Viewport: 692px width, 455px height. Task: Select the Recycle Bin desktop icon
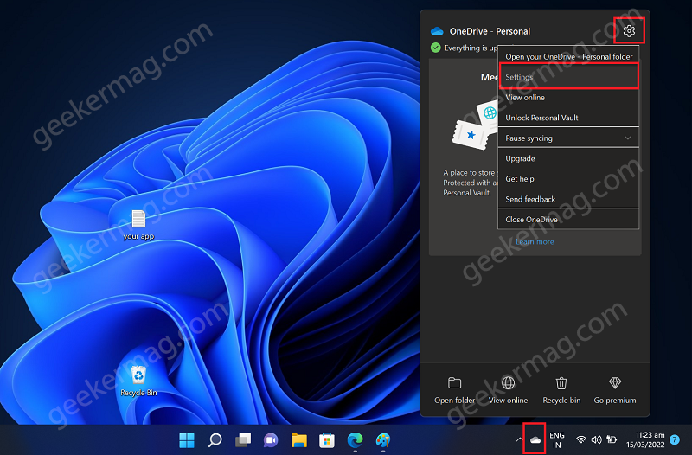click(138, 381)
